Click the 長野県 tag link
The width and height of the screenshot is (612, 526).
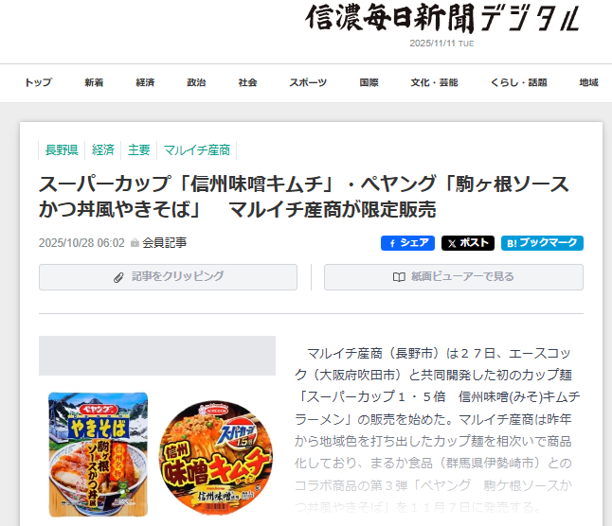(x=62, y=150)
